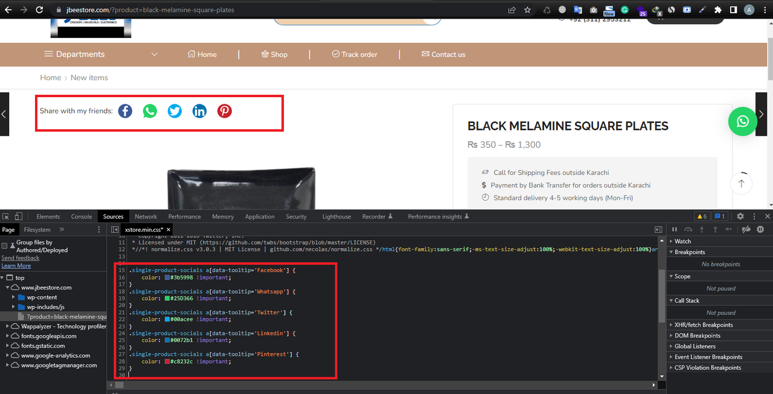Open color picker for #25D366 swatch
The height and width of the screenshot is (394, 773).
pyautogui.click(x=167, y=298)
